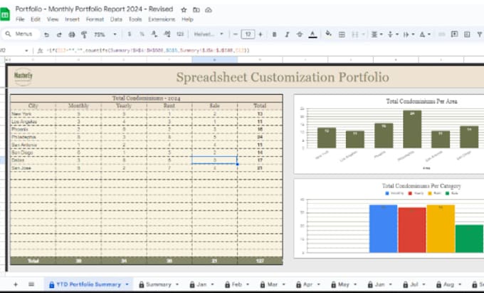Screen dimensions: 484x293
Task: Print the spreadsheet
Action: click(x=72, y=34)
